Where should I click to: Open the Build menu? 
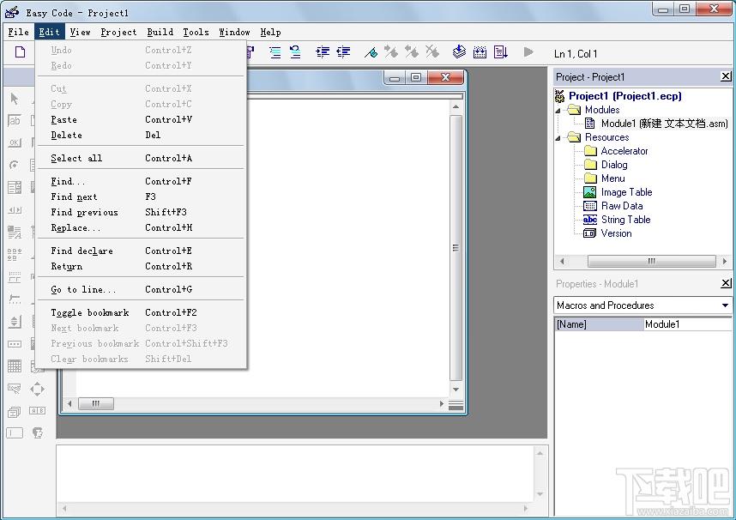coord(160,32)
